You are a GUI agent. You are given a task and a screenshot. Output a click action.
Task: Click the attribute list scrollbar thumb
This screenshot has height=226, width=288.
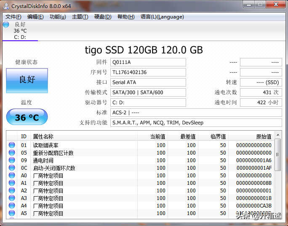[x=278, y=155]
